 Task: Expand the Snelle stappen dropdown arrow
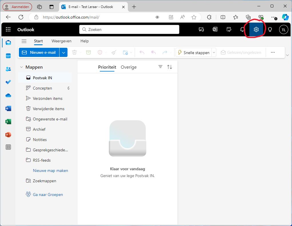214,53
